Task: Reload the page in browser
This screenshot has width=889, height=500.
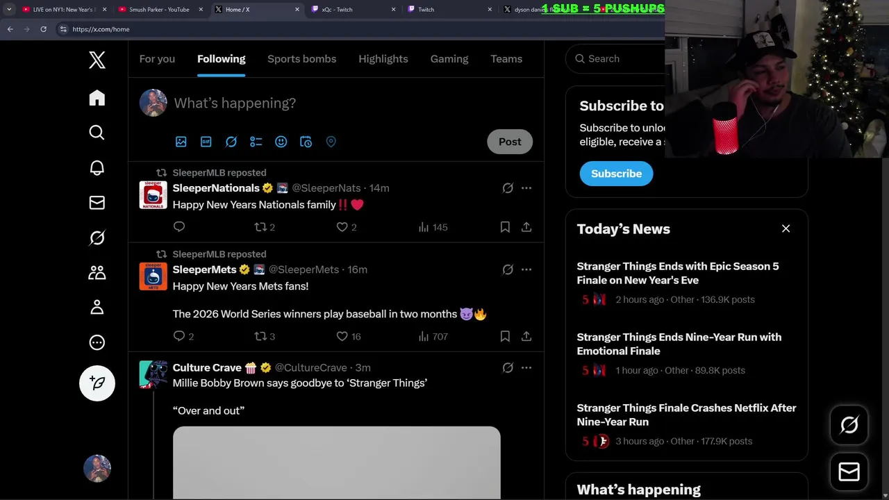Action: [43, 29]
